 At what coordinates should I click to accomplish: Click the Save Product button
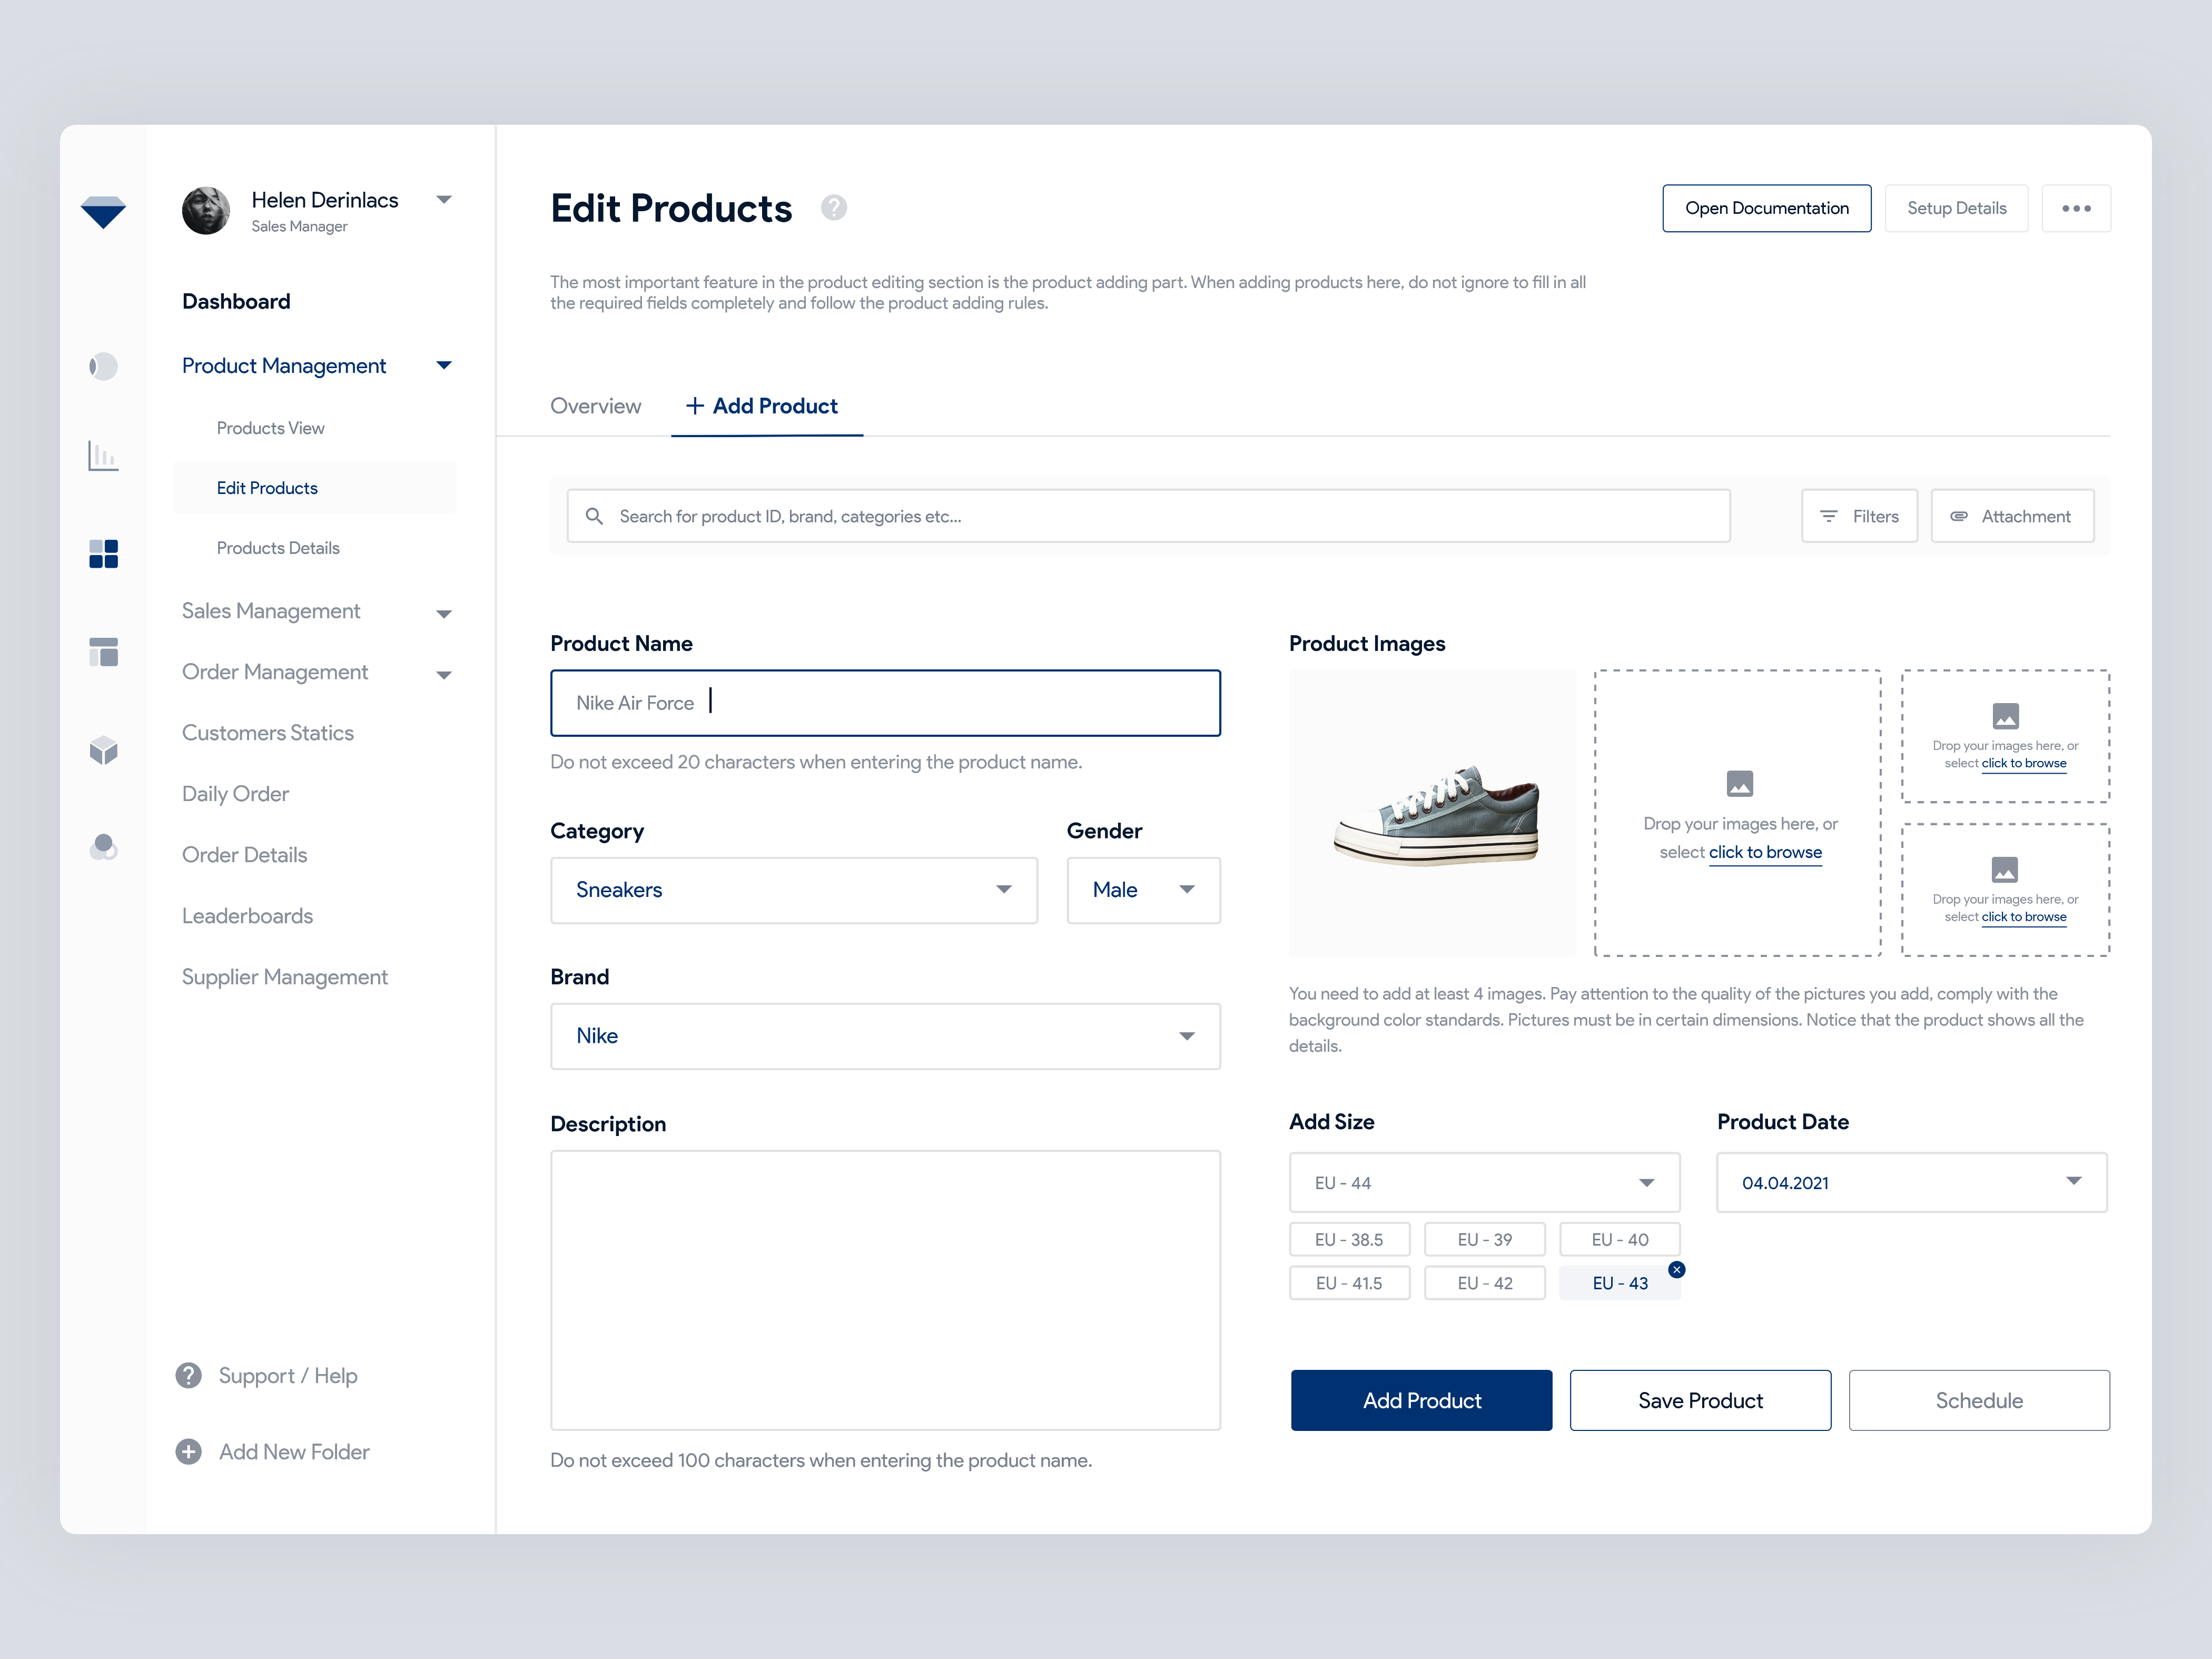point(1700,1400)
